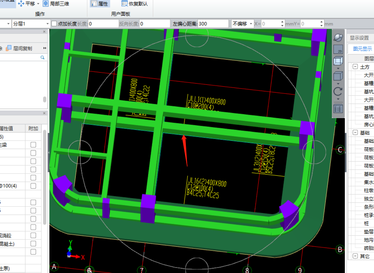Screen dimensions: 374x273
Task: Click the component list vertical scrollbar thumb
Action: coord(45,99)
